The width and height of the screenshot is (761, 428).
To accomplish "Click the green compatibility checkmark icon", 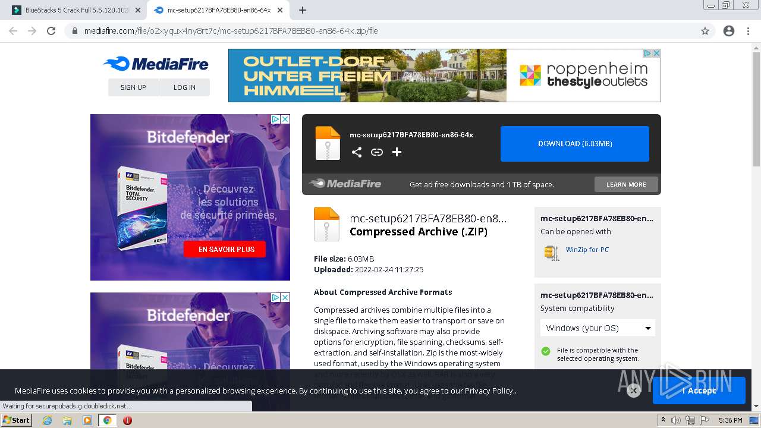I will 546,351.
